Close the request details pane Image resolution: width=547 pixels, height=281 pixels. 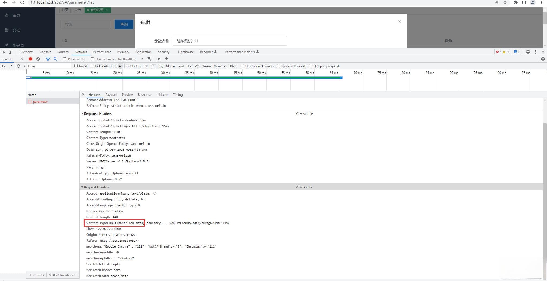pyautogui.click(x=83, y=94)
